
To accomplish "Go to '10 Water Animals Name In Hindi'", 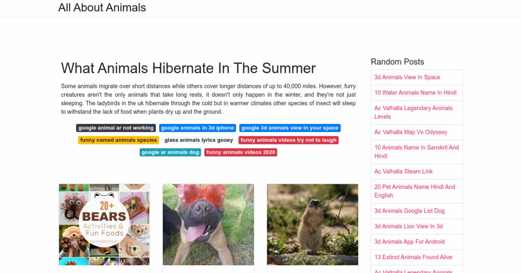I will click(415, 93).
